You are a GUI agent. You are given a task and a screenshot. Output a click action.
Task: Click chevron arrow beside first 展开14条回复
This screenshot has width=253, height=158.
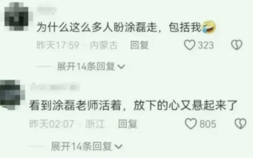point(121,67)
